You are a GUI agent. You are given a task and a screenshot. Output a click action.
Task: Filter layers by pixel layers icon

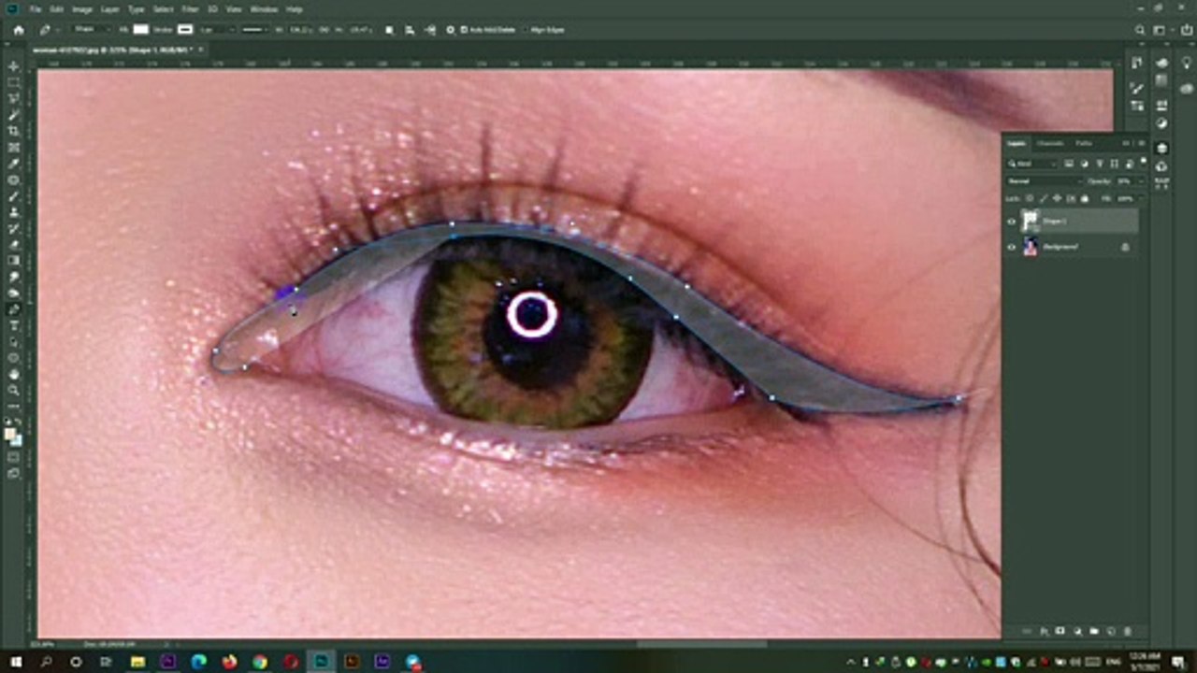1069,164
